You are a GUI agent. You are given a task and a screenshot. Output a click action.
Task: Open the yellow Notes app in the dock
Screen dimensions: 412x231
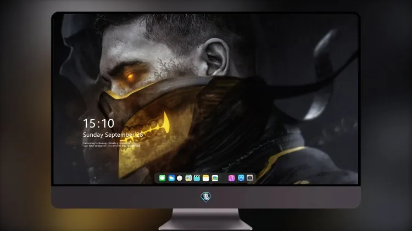click(206, 178)
